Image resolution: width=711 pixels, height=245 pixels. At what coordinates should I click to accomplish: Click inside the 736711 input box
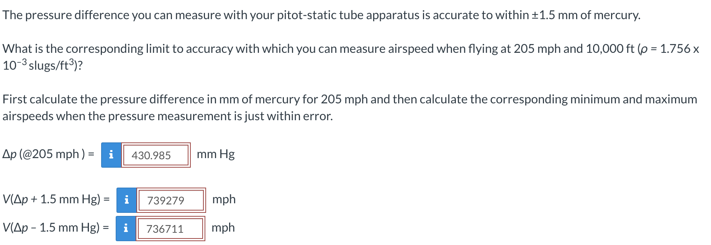click(170, 227)
